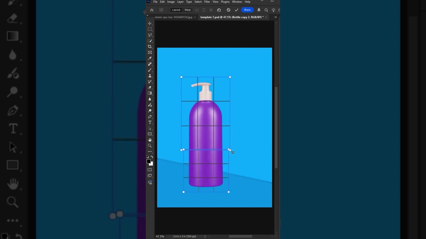Select the Zoom tool in toolbox
Screen dimensions: 426x239
[x=150, y=146]
